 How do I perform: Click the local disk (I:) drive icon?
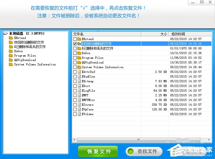pyautogui.click(x=6, y=33)
